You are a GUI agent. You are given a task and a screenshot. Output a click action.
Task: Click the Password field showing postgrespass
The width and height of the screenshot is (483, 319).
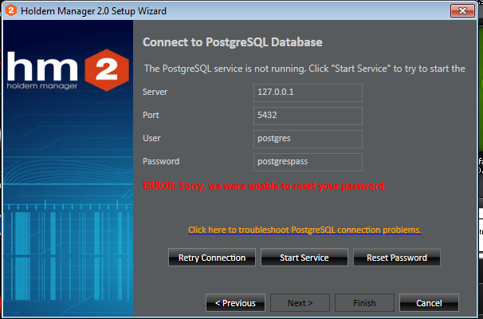click(308, 162)
